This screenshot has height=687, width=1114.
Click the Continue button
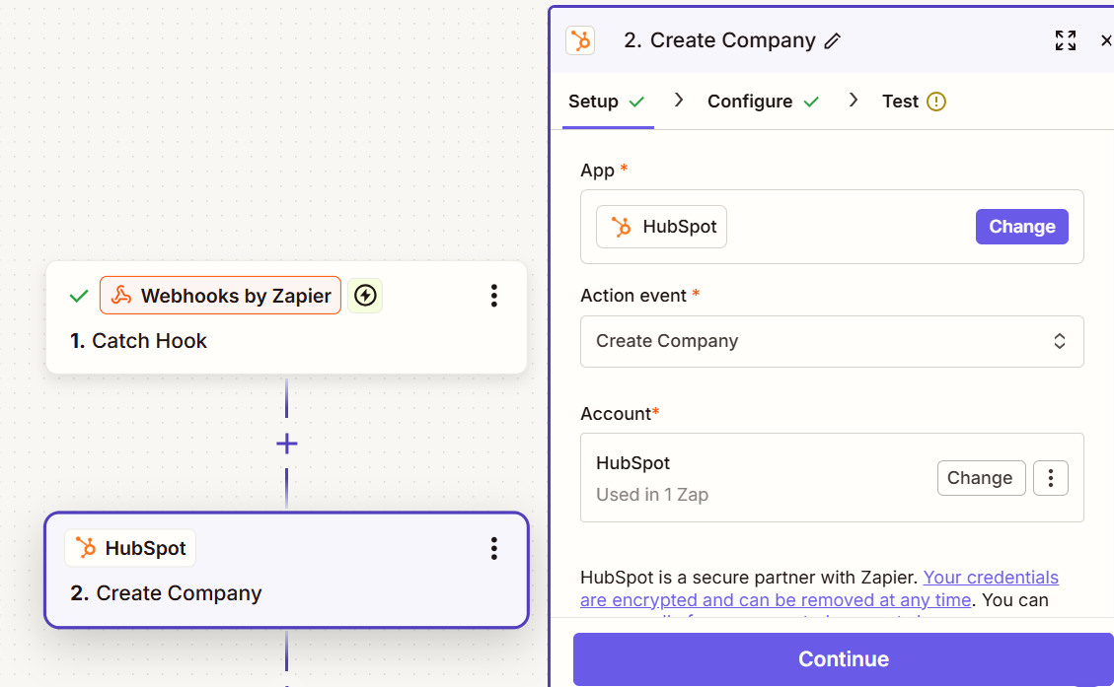pyautogui.click(x=844, y=658)
